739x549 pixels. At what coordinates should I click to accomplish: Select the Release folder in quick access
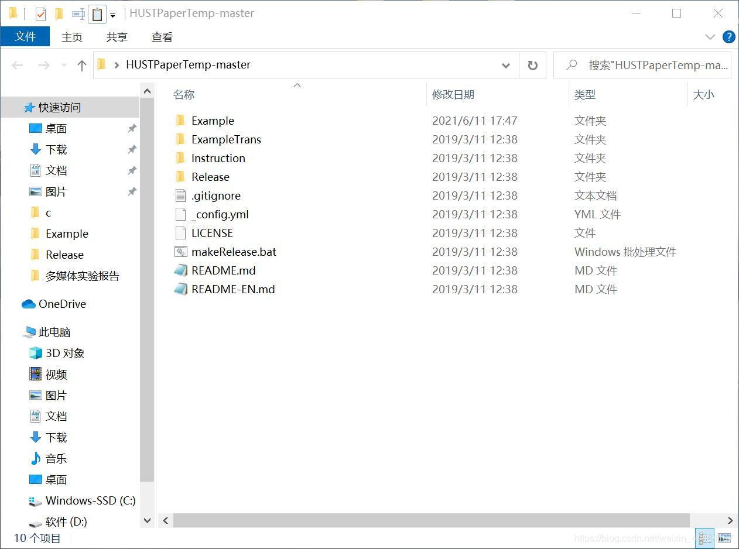point(56,255)
